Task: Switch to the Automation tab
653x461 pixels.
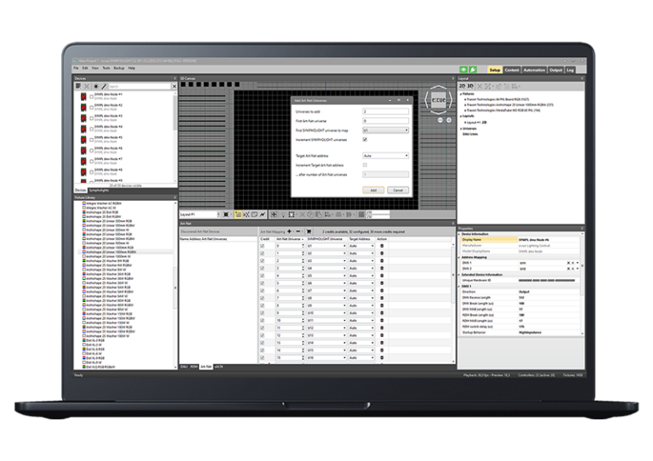Action: (x=534, y=70)
